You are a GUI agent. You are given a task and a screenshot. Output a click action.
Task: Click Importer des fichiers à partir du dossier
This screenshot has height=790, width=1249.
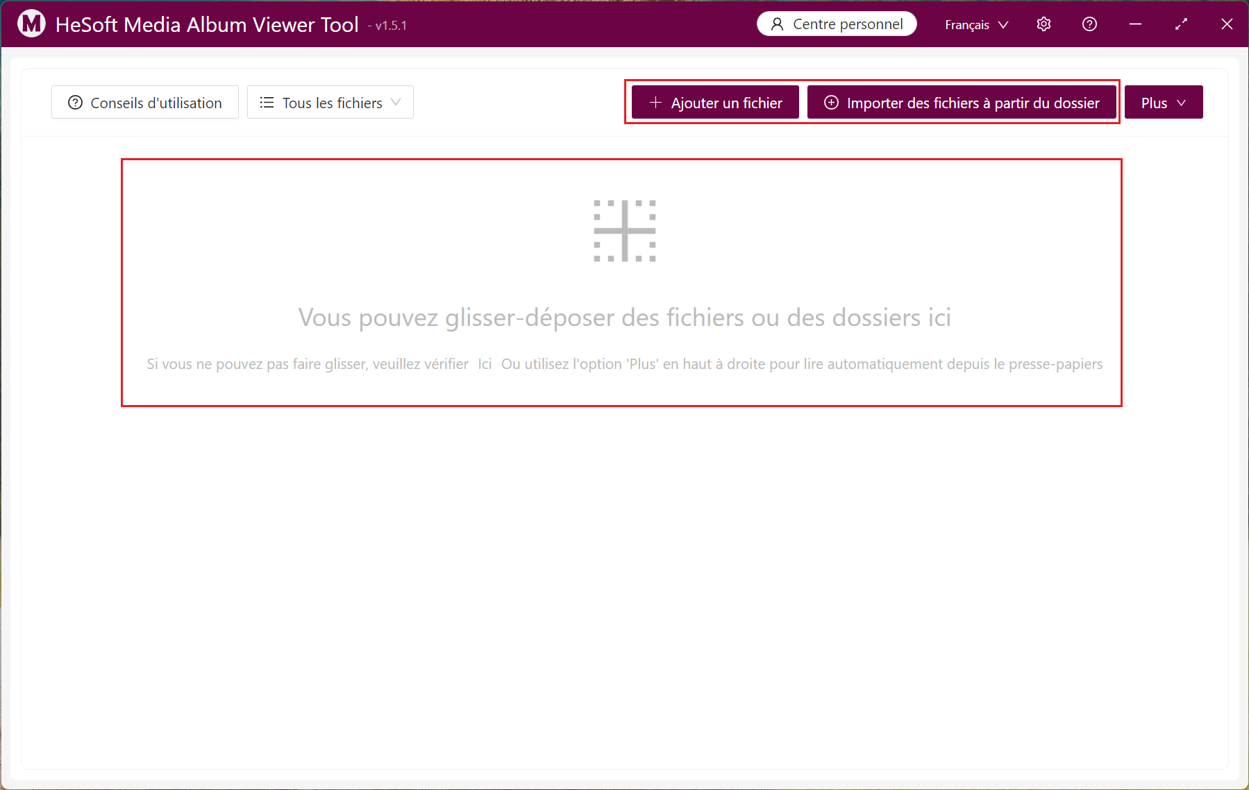pyautogui.click(x=962, y=103)
